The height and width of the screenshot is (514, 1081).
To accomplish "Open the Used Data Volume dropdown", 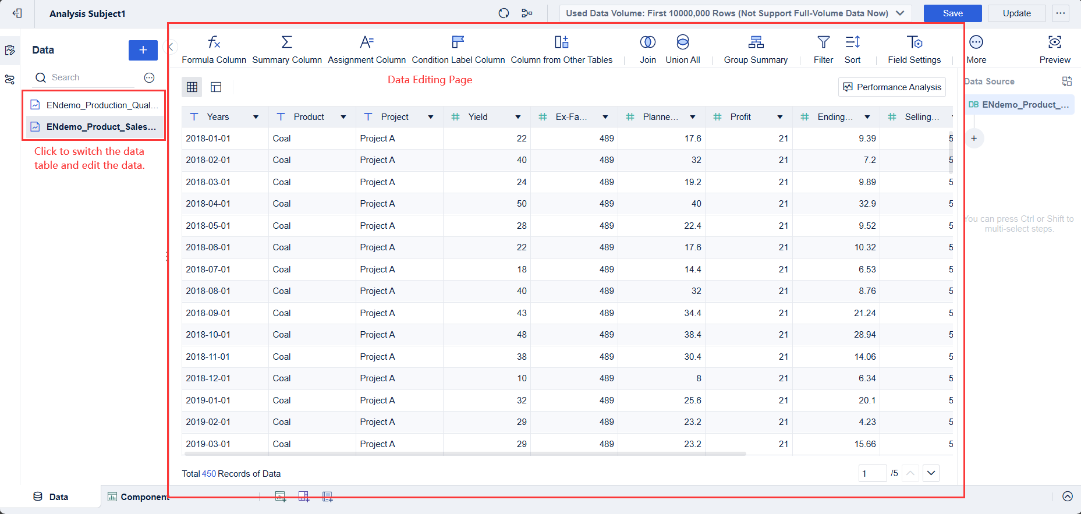I will (735, 13).
